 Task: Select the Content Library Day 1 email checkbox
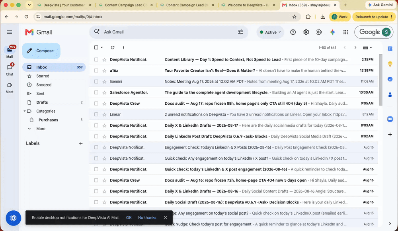(96, 60)
